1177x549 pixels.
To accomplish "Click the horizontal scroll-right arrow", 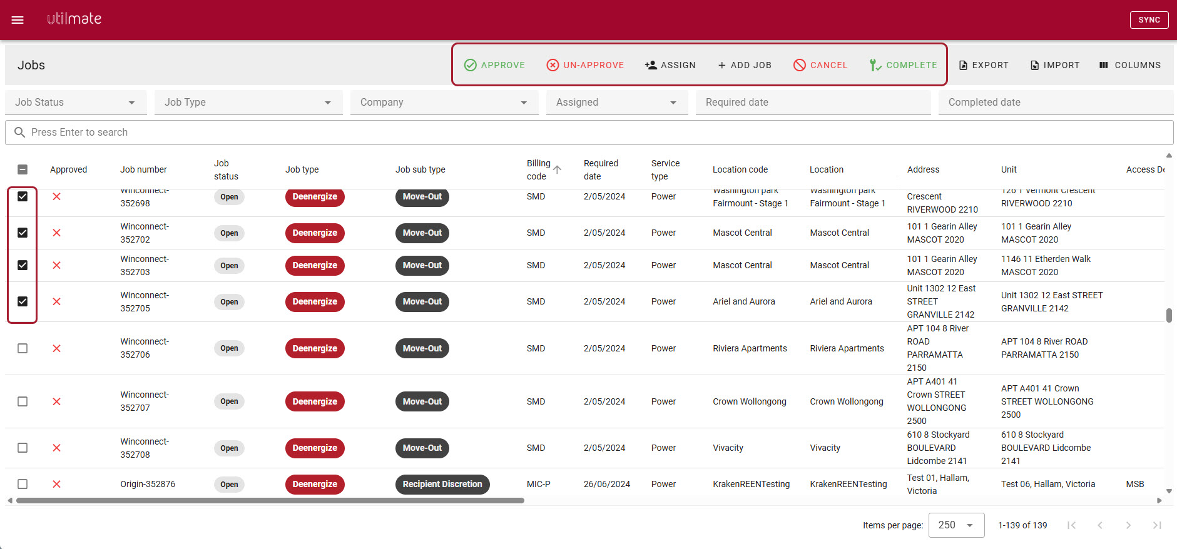I will coord(1159,500).
